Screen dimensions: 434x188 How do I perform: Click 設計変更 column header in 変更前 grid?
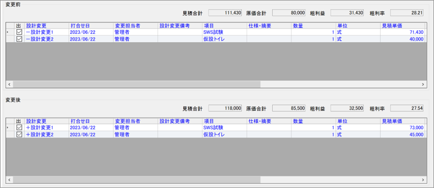[47, 26]
